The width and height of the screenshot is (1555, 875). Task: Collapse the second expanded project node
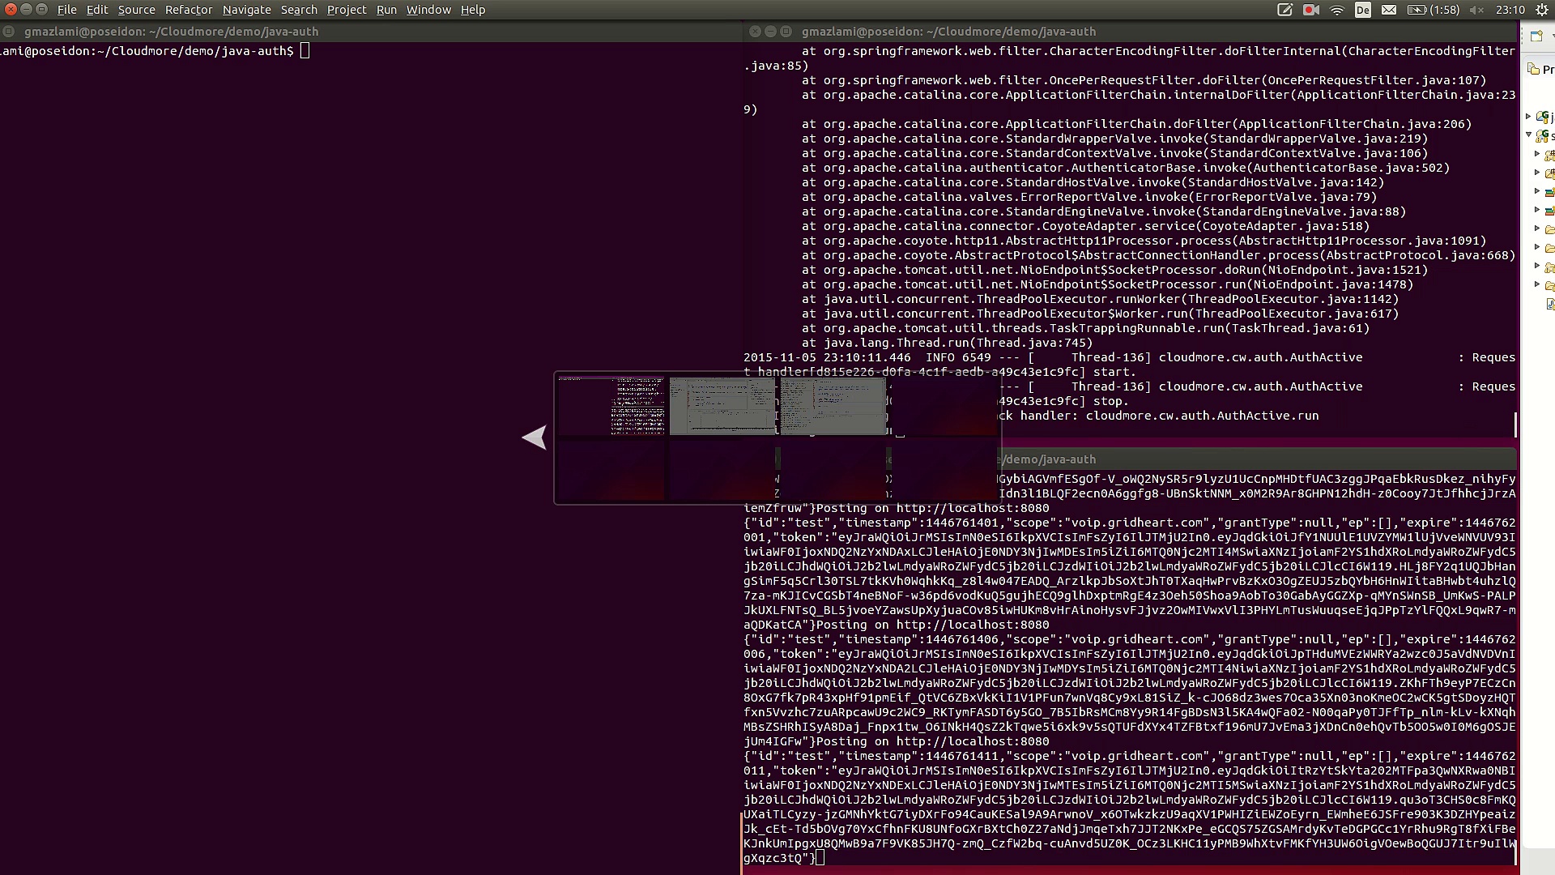point(1529,134)
